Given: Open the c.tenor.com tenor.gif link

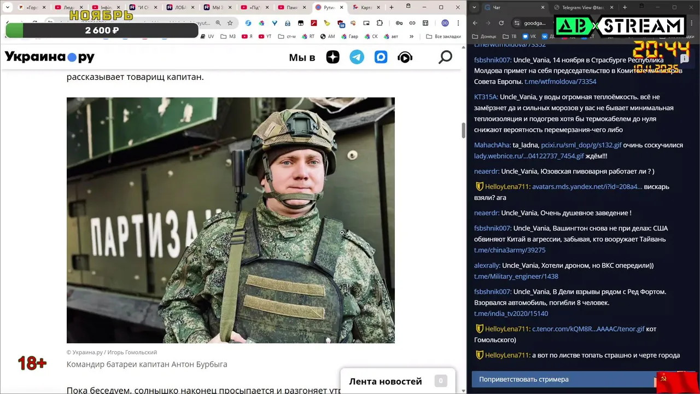Looking at the screenshot, I should click(588, 329).
